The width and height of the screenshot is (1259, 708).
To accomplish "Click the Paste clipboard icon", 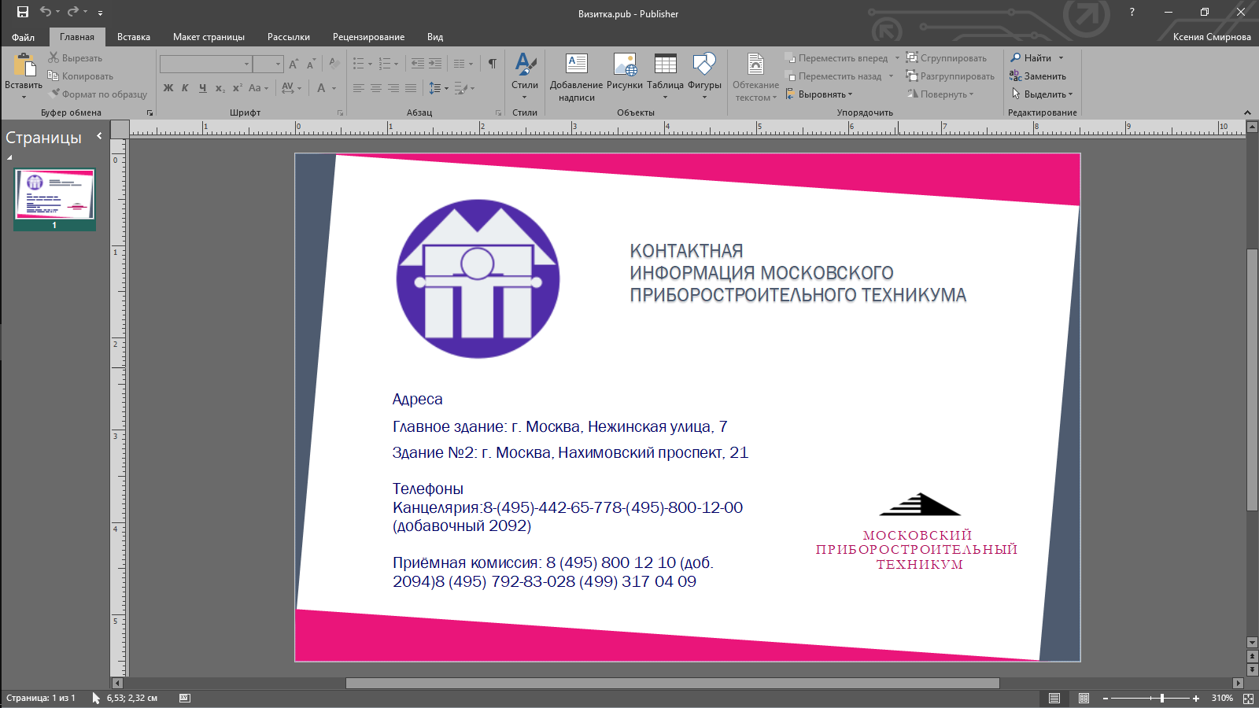I will (x=24, y=66).
